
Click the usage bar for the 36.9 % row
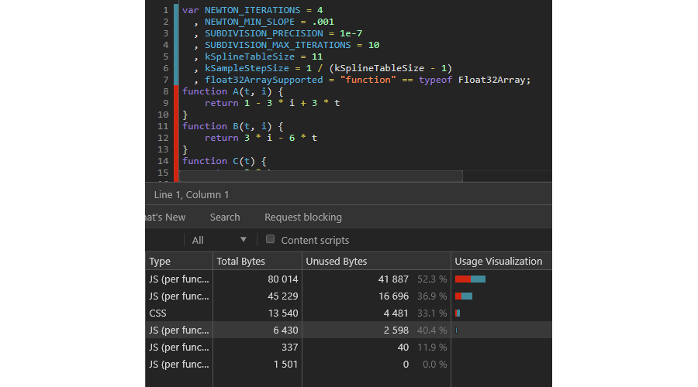[x=464, y=296]
